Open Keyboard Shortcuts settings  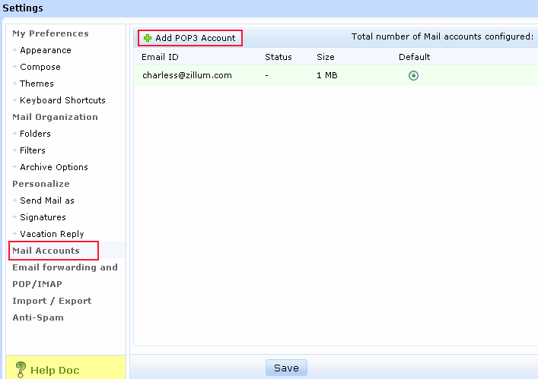[x=62, y=100]
